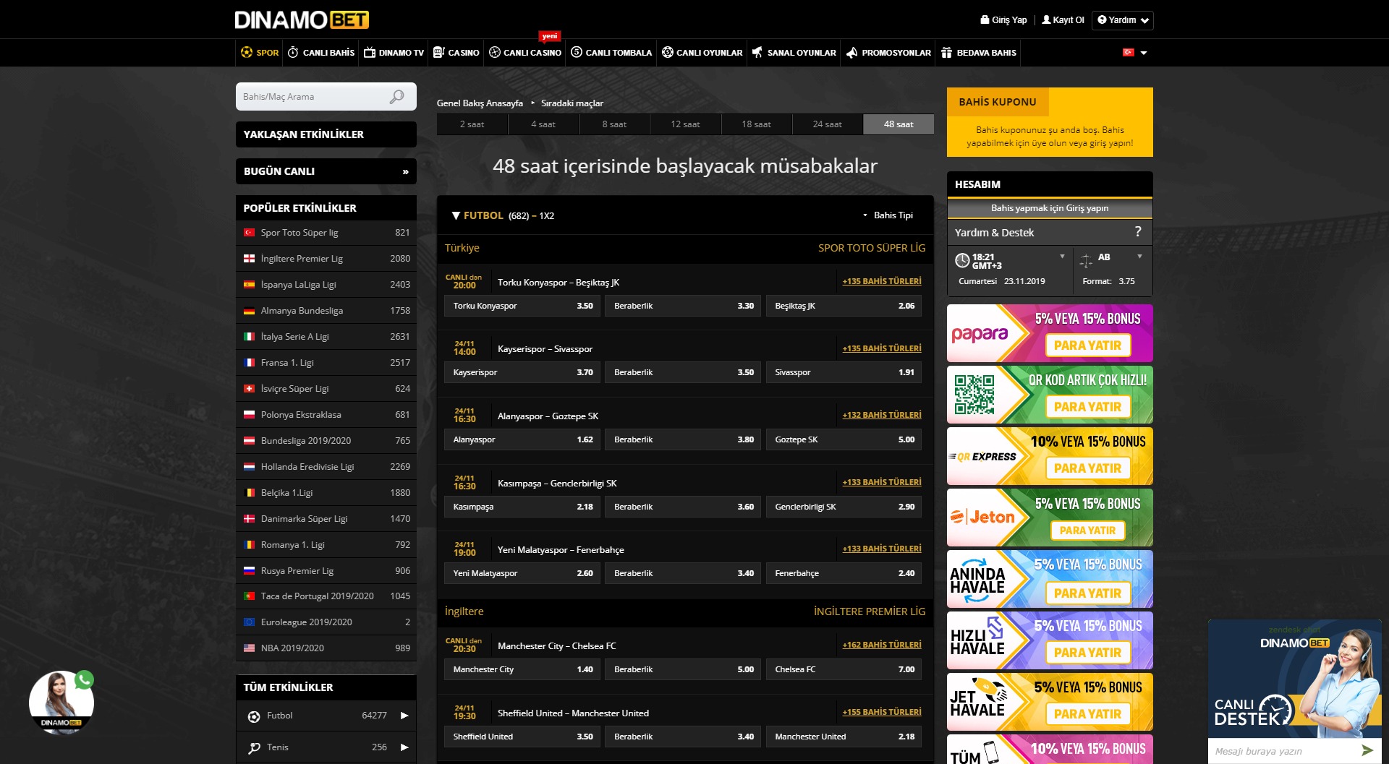Open the Turkish flag language dropdown
Viewport: 1389px width, 764px height.
1134,53
